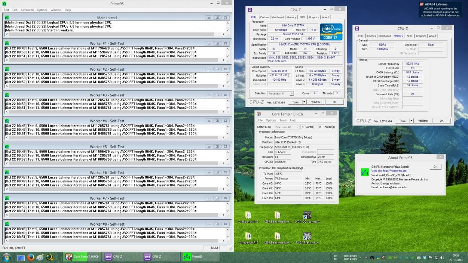Click the Worker #7 window icon
This screenshot has width=468, height=263.
pos(6,198)
